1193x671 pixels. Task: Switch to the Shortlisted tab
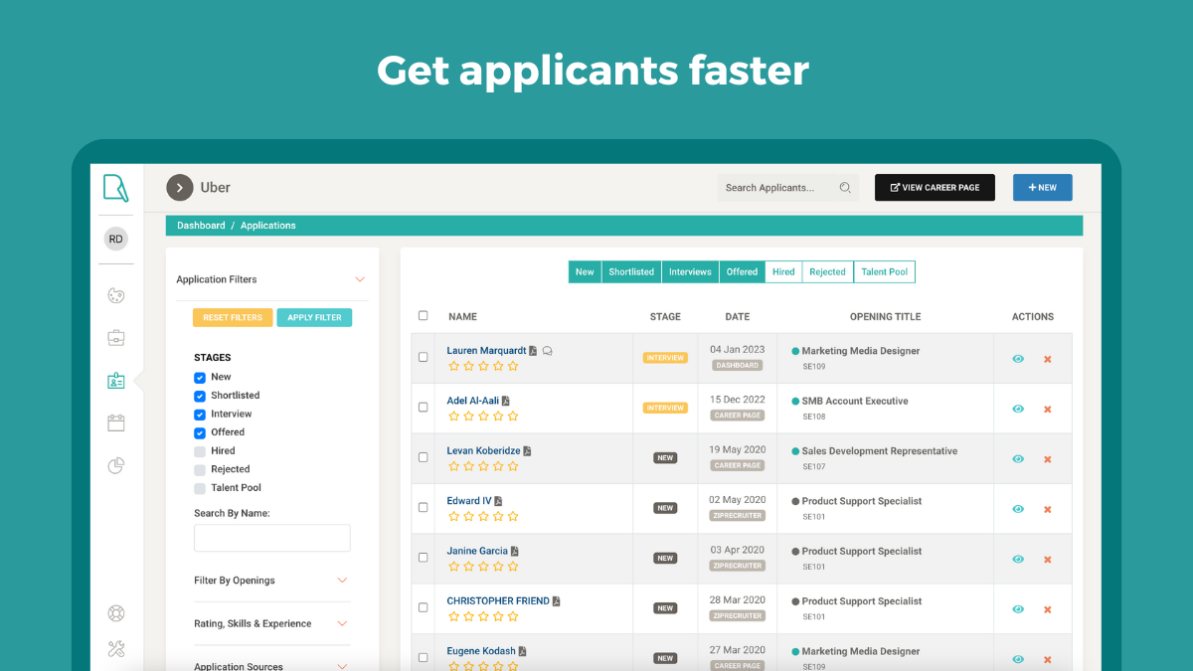pos(631,271)
